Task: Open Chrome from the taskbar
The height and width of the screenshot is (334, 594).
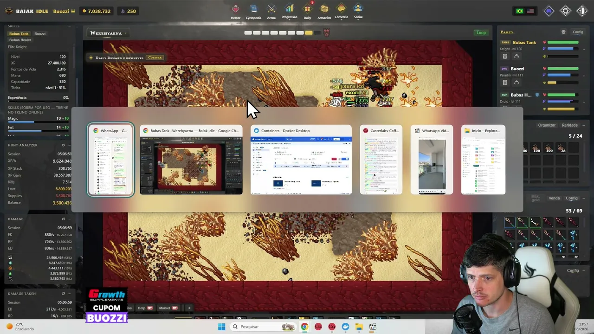Action: tap(304, 327)
